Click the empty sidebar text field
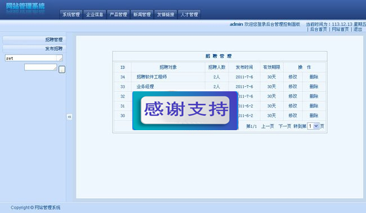Viewport: 366px width, 213px height. tap(41, 67)
